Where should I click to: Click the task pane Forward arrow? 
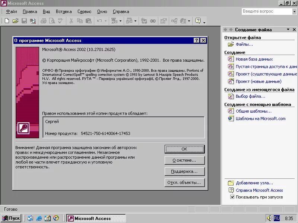tap(231, 29)
